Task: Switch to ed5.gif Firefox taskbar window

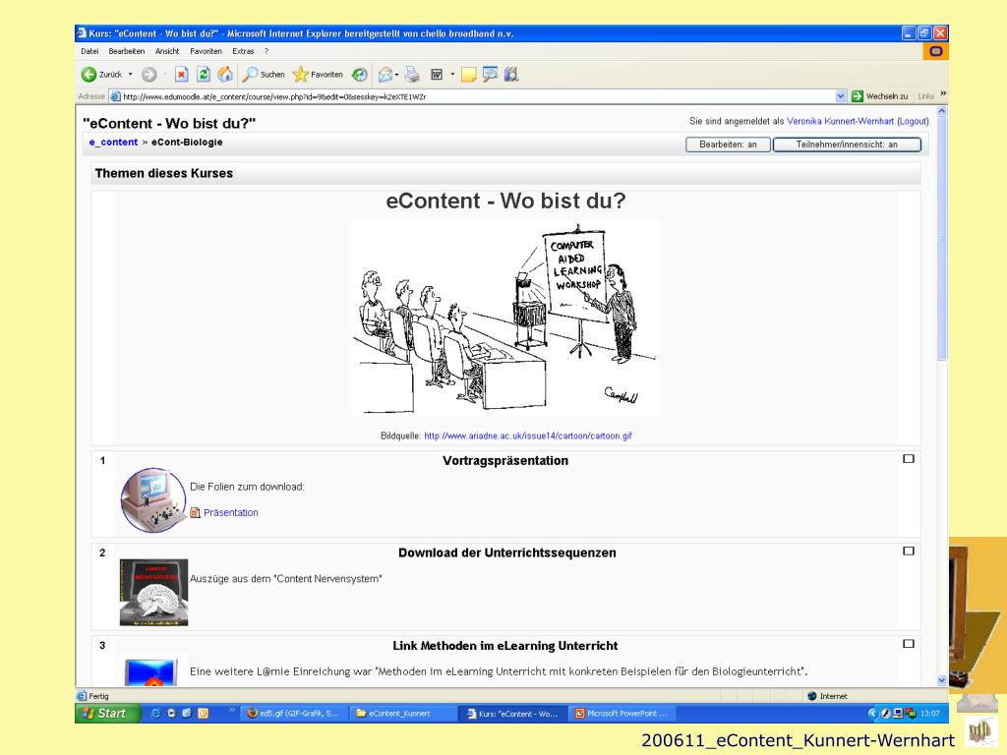Action: click(295, 714)
